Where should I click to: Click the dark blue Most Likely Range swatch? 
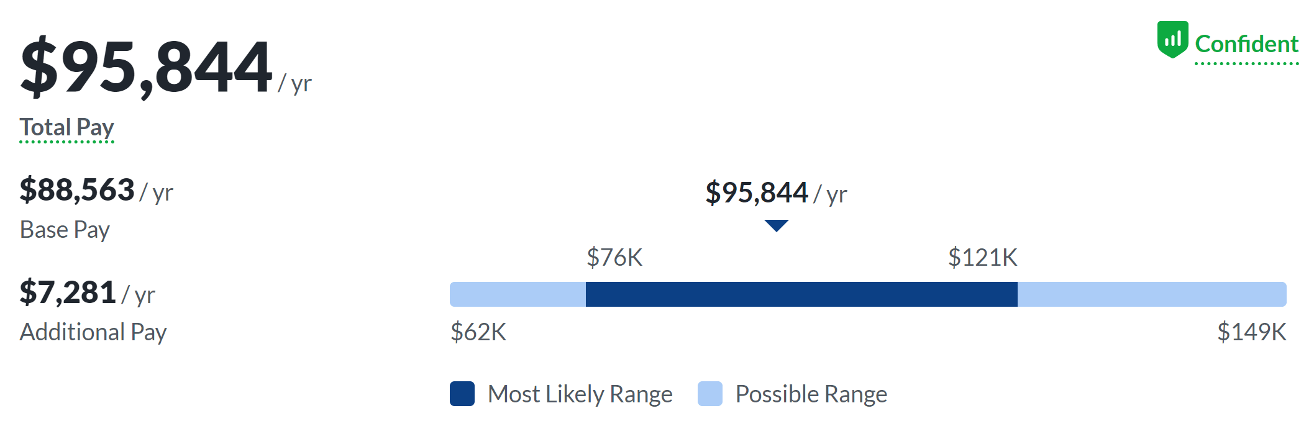point(462,394)
